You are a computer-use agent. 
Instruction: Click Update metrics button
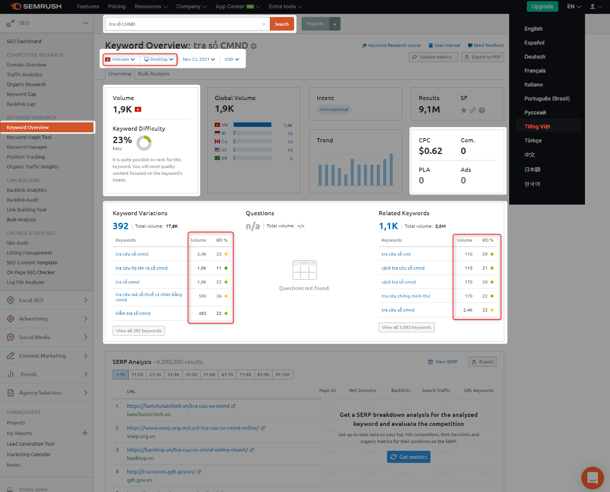[433, 57]
